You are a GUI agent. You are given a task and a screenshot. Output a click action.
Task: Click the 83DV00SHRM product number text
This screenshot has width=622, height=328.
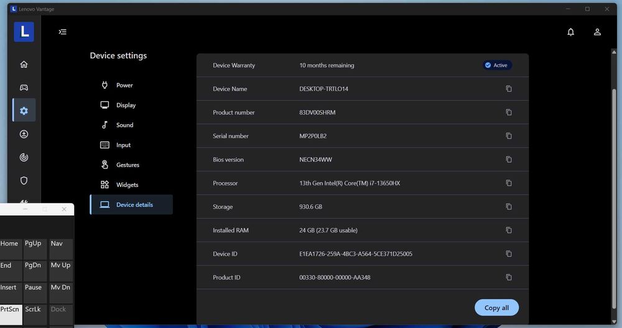coord(317,112)
